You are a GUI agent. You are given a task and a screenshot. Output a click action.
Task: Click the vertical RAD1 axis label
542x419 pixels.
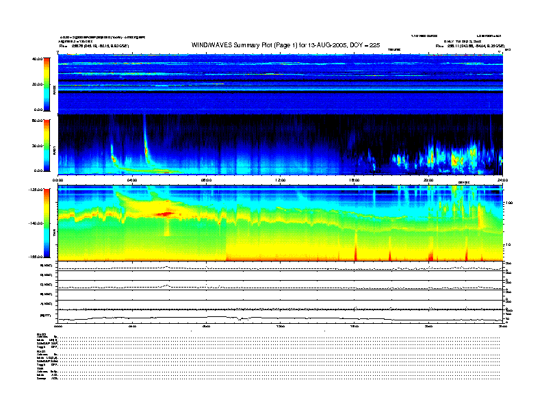pos(54,151)
